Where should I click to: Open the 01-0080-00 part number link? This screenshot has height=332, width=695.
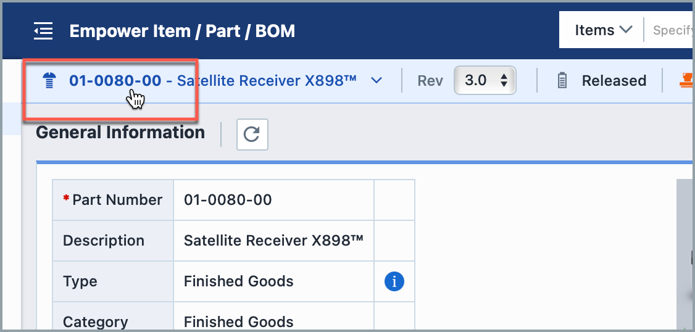pos(115,81)
